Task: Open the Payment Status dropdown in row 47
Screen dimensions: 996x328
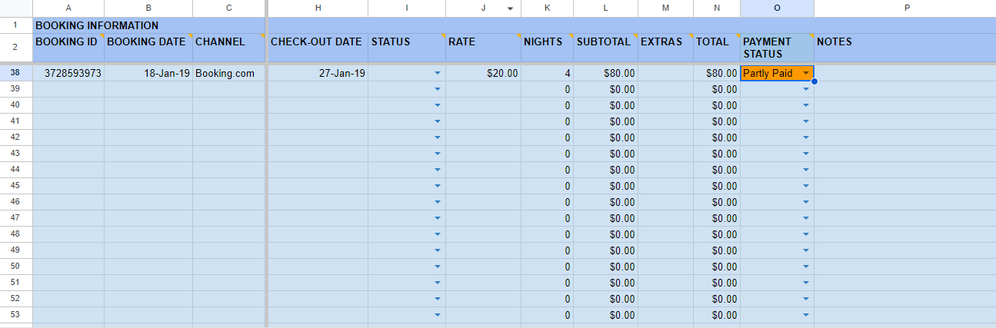Action: point(805,218)
